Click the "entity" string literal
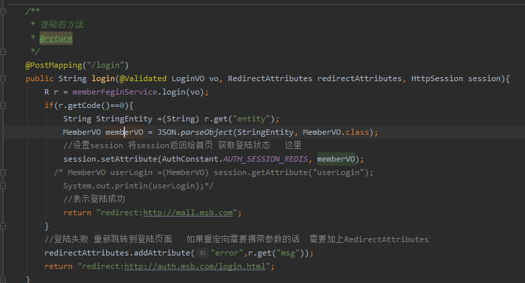This screenshot has width=525, height=283. pyautogui.click(x=251, y=119)
